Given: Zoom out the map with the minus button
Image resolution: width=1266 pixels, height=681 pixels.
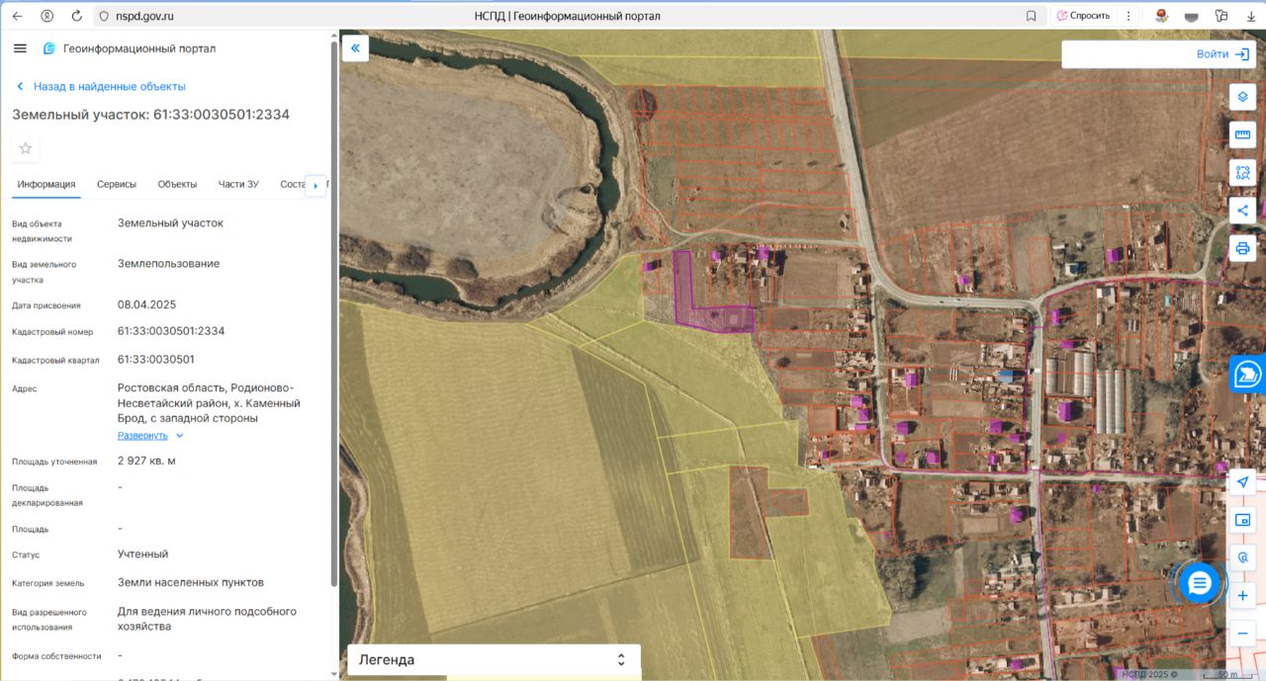Looking at the screenshot, I should [1242, 633].
